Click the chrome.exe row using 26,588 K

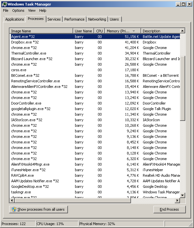(95, 64)
